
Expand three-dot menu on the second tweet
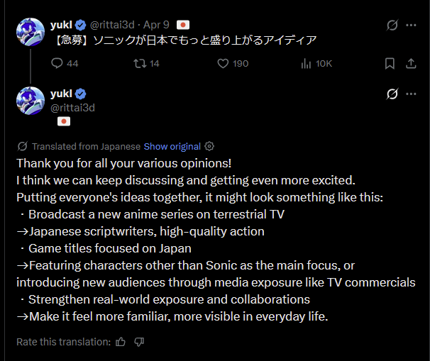point(411,94)
